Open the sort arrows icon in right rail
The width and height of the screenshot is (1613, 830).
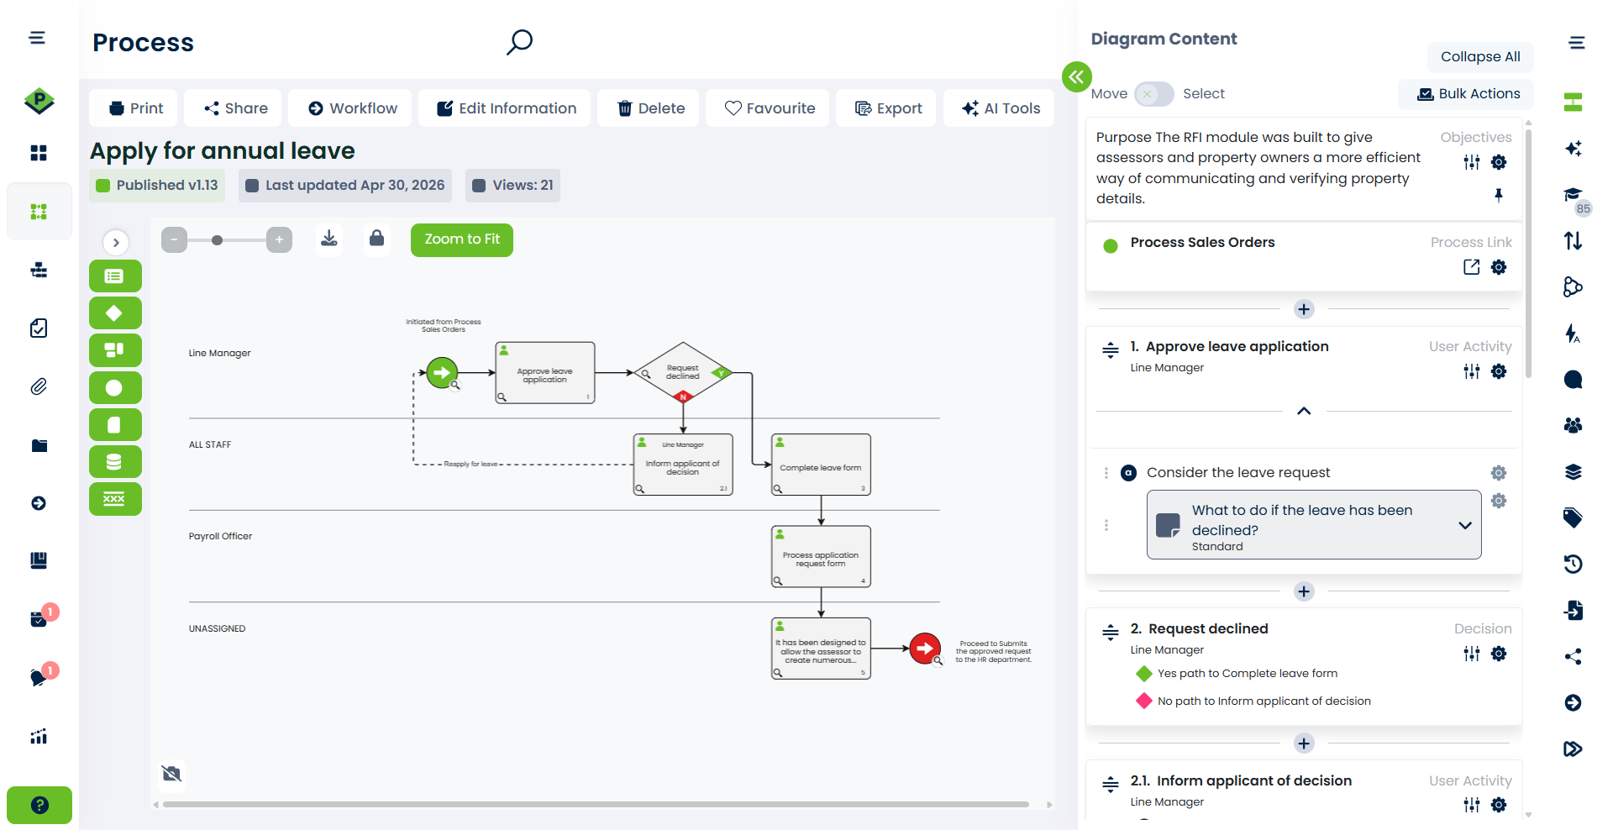(x=1574, y=241)
